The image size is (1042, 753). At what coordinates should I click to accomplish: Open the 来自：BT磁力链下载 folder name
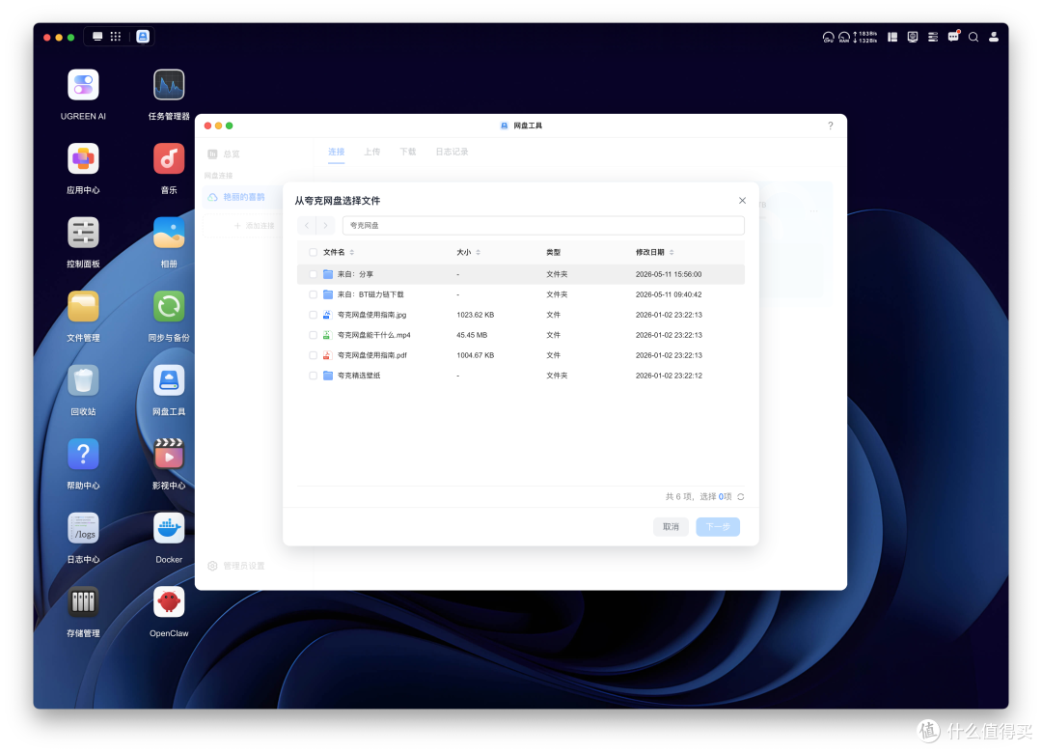(x=370, y=294)
